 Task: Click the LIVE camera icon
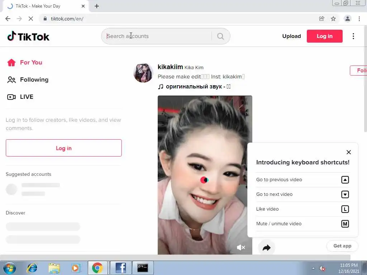11,97
